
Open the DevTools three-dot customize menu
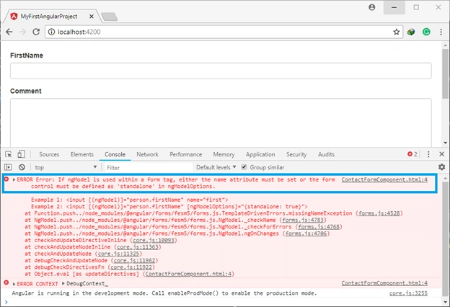point(428,154)
